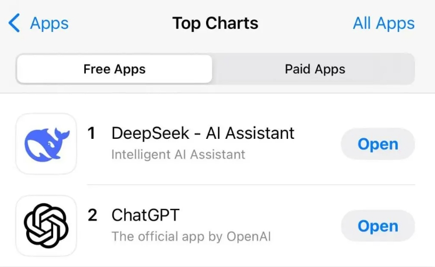Tap the back chevron arrow
The image size is (435, 267).
pos(14,23)
